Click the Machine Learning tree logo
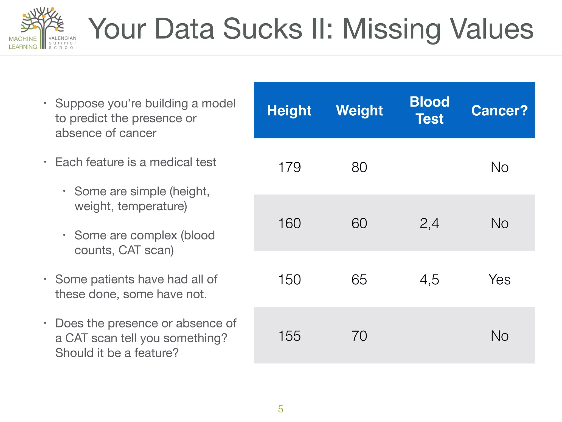This screenshot has height=422, width=562. (x=43, y=28)
